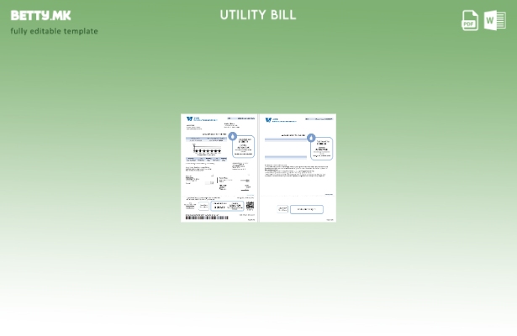The image size is (517, 336).
Task: Click the blue highlighted header row on page two
Action: tap(286, 139)
